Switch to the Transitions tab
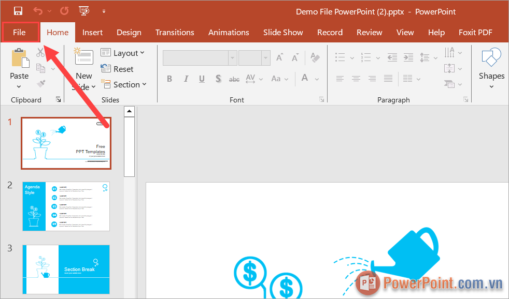The width and height of the screenshot is (509, 299). pos(175,32)
